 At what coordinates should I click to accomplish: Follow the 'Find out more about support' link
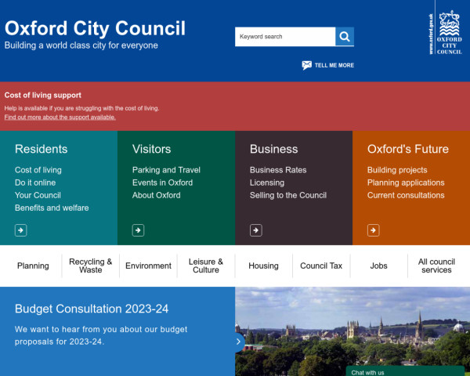(60, 117)
